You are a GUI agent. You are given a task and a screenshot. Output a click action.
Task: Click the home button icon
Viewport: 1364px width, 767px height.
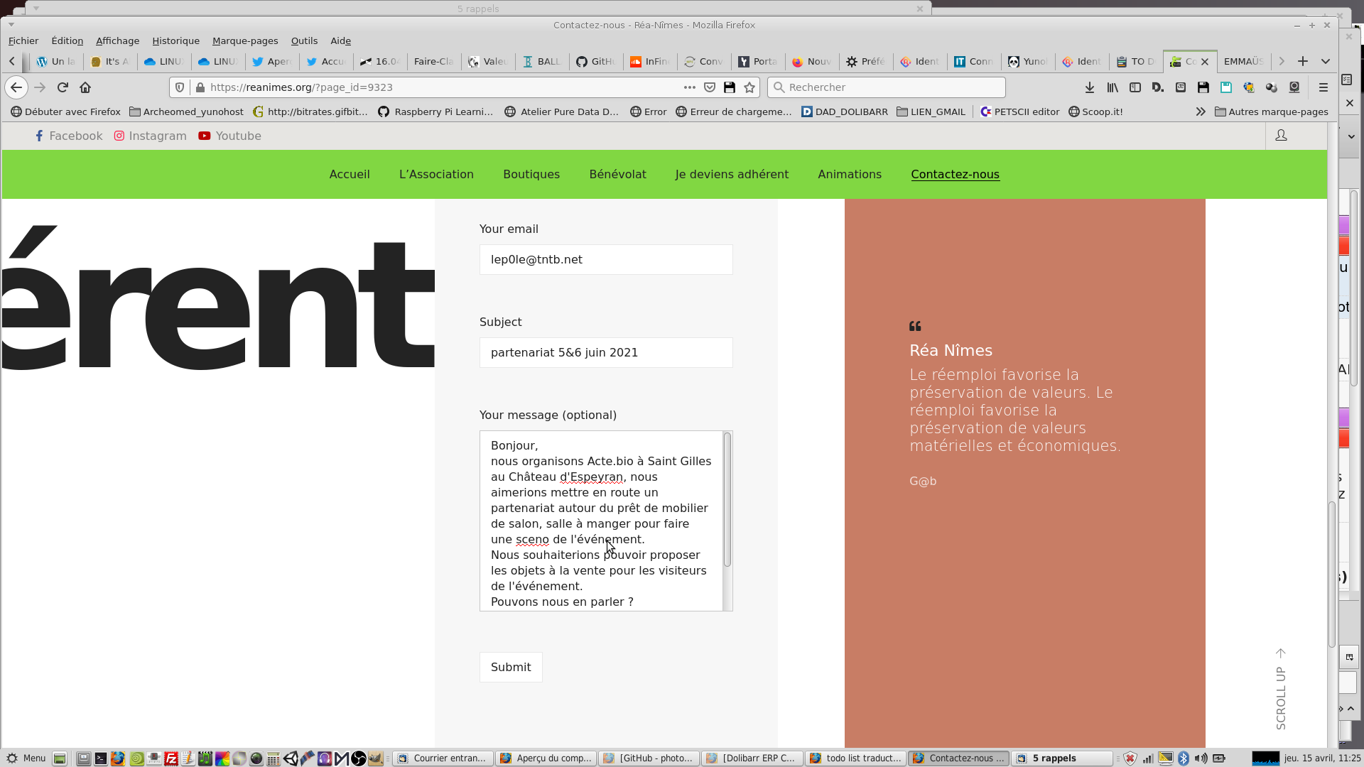click(x=85, y=87)
